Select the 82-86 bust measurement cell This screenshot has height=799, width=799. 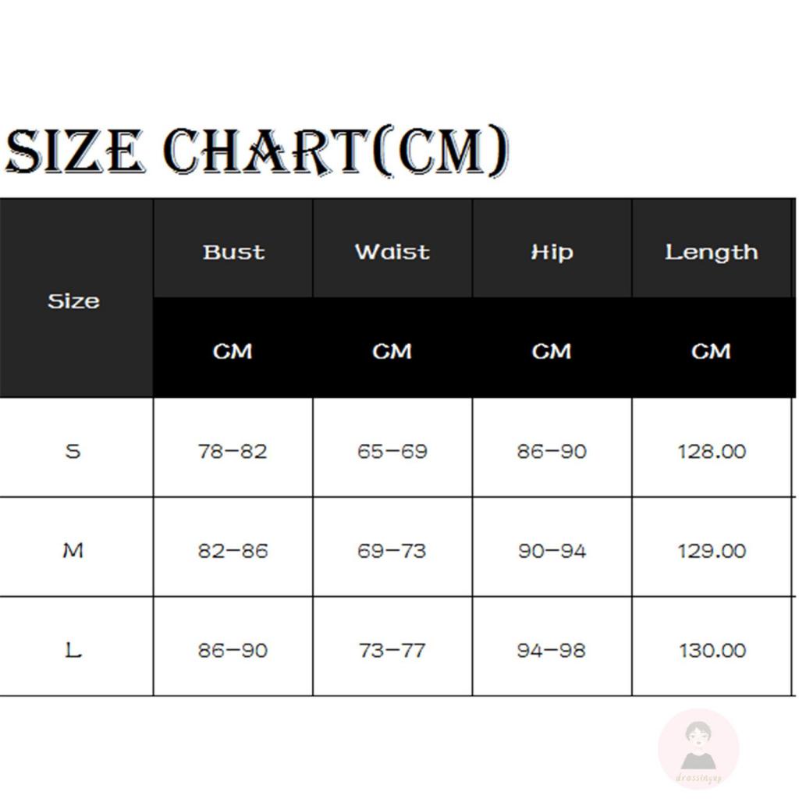(x=233, y=551)
